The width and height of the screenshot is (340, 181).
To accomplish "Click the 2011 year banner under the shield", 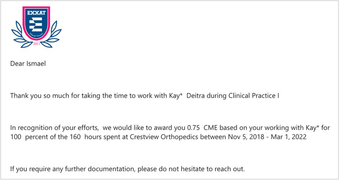I will click(x=37, y=44).
